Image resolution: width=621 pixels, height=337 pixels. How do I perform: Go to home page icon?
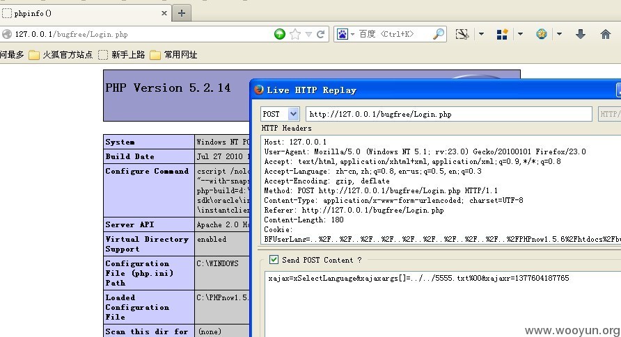(x=606, y=34)
